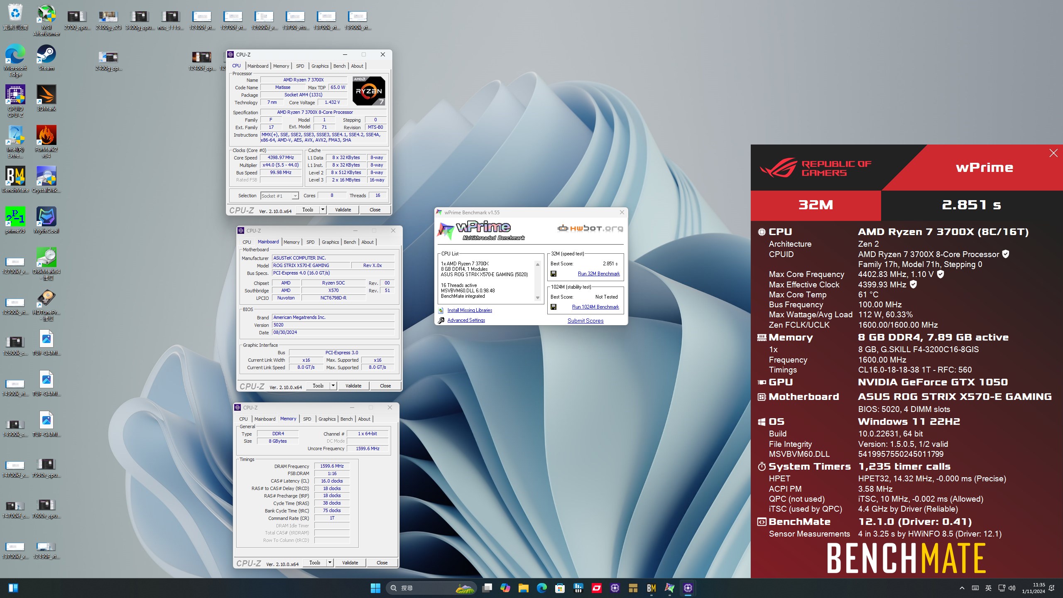Open Memory tab in top CPU-Z window
The width and height of the screenshot is (1063, 598).
click(x=281, y=66)
